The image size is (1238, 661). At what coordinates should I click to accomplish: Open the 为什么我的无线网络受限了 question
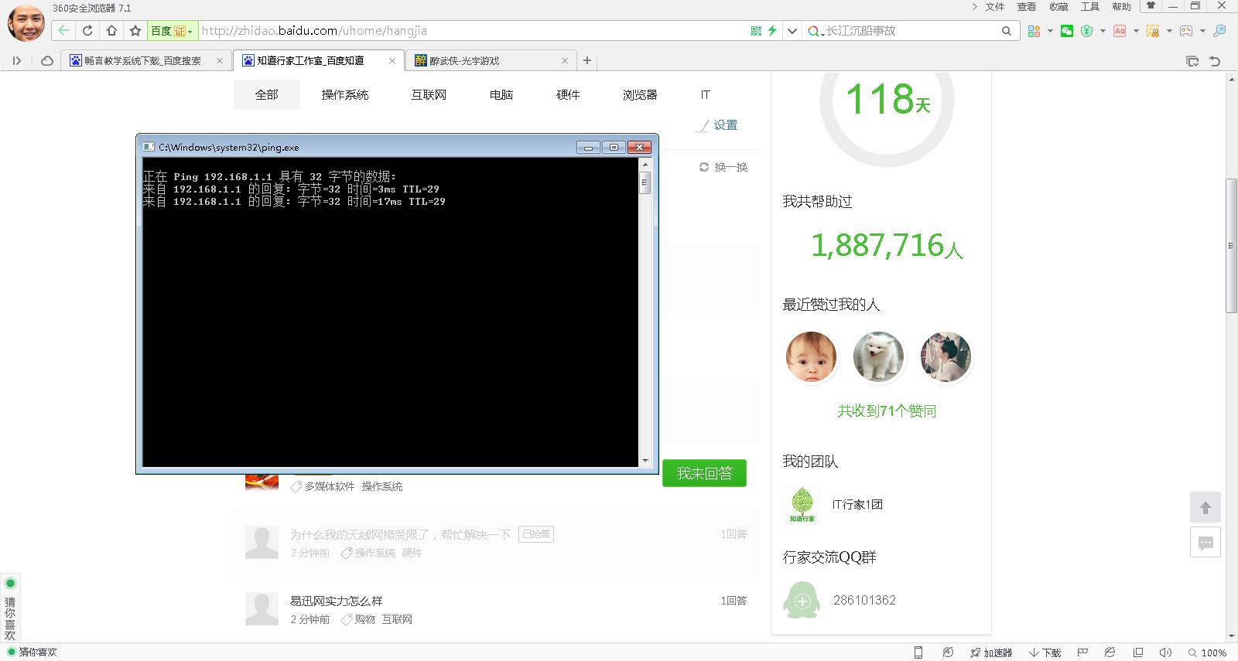point(400,534)
